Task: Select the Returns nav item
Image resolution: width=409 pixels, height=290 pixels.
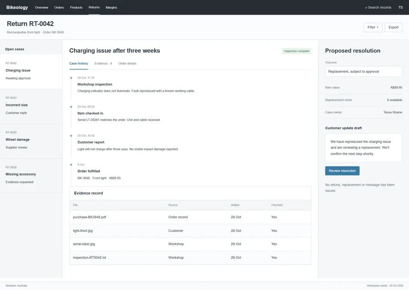Action: (94, 7)
